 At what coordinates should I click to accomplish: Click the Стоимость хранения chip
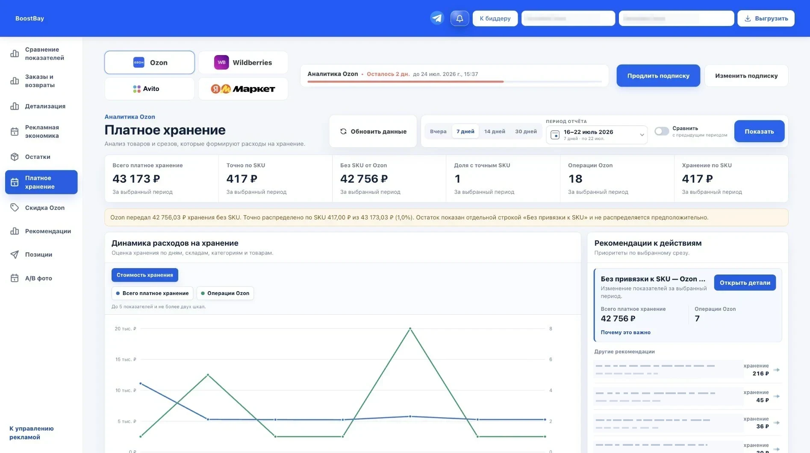pyautogui.click(x=145, y=275)
